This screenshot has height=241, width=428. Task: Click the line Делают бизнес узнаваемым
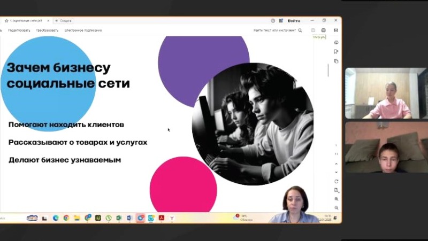pos(65,160)
